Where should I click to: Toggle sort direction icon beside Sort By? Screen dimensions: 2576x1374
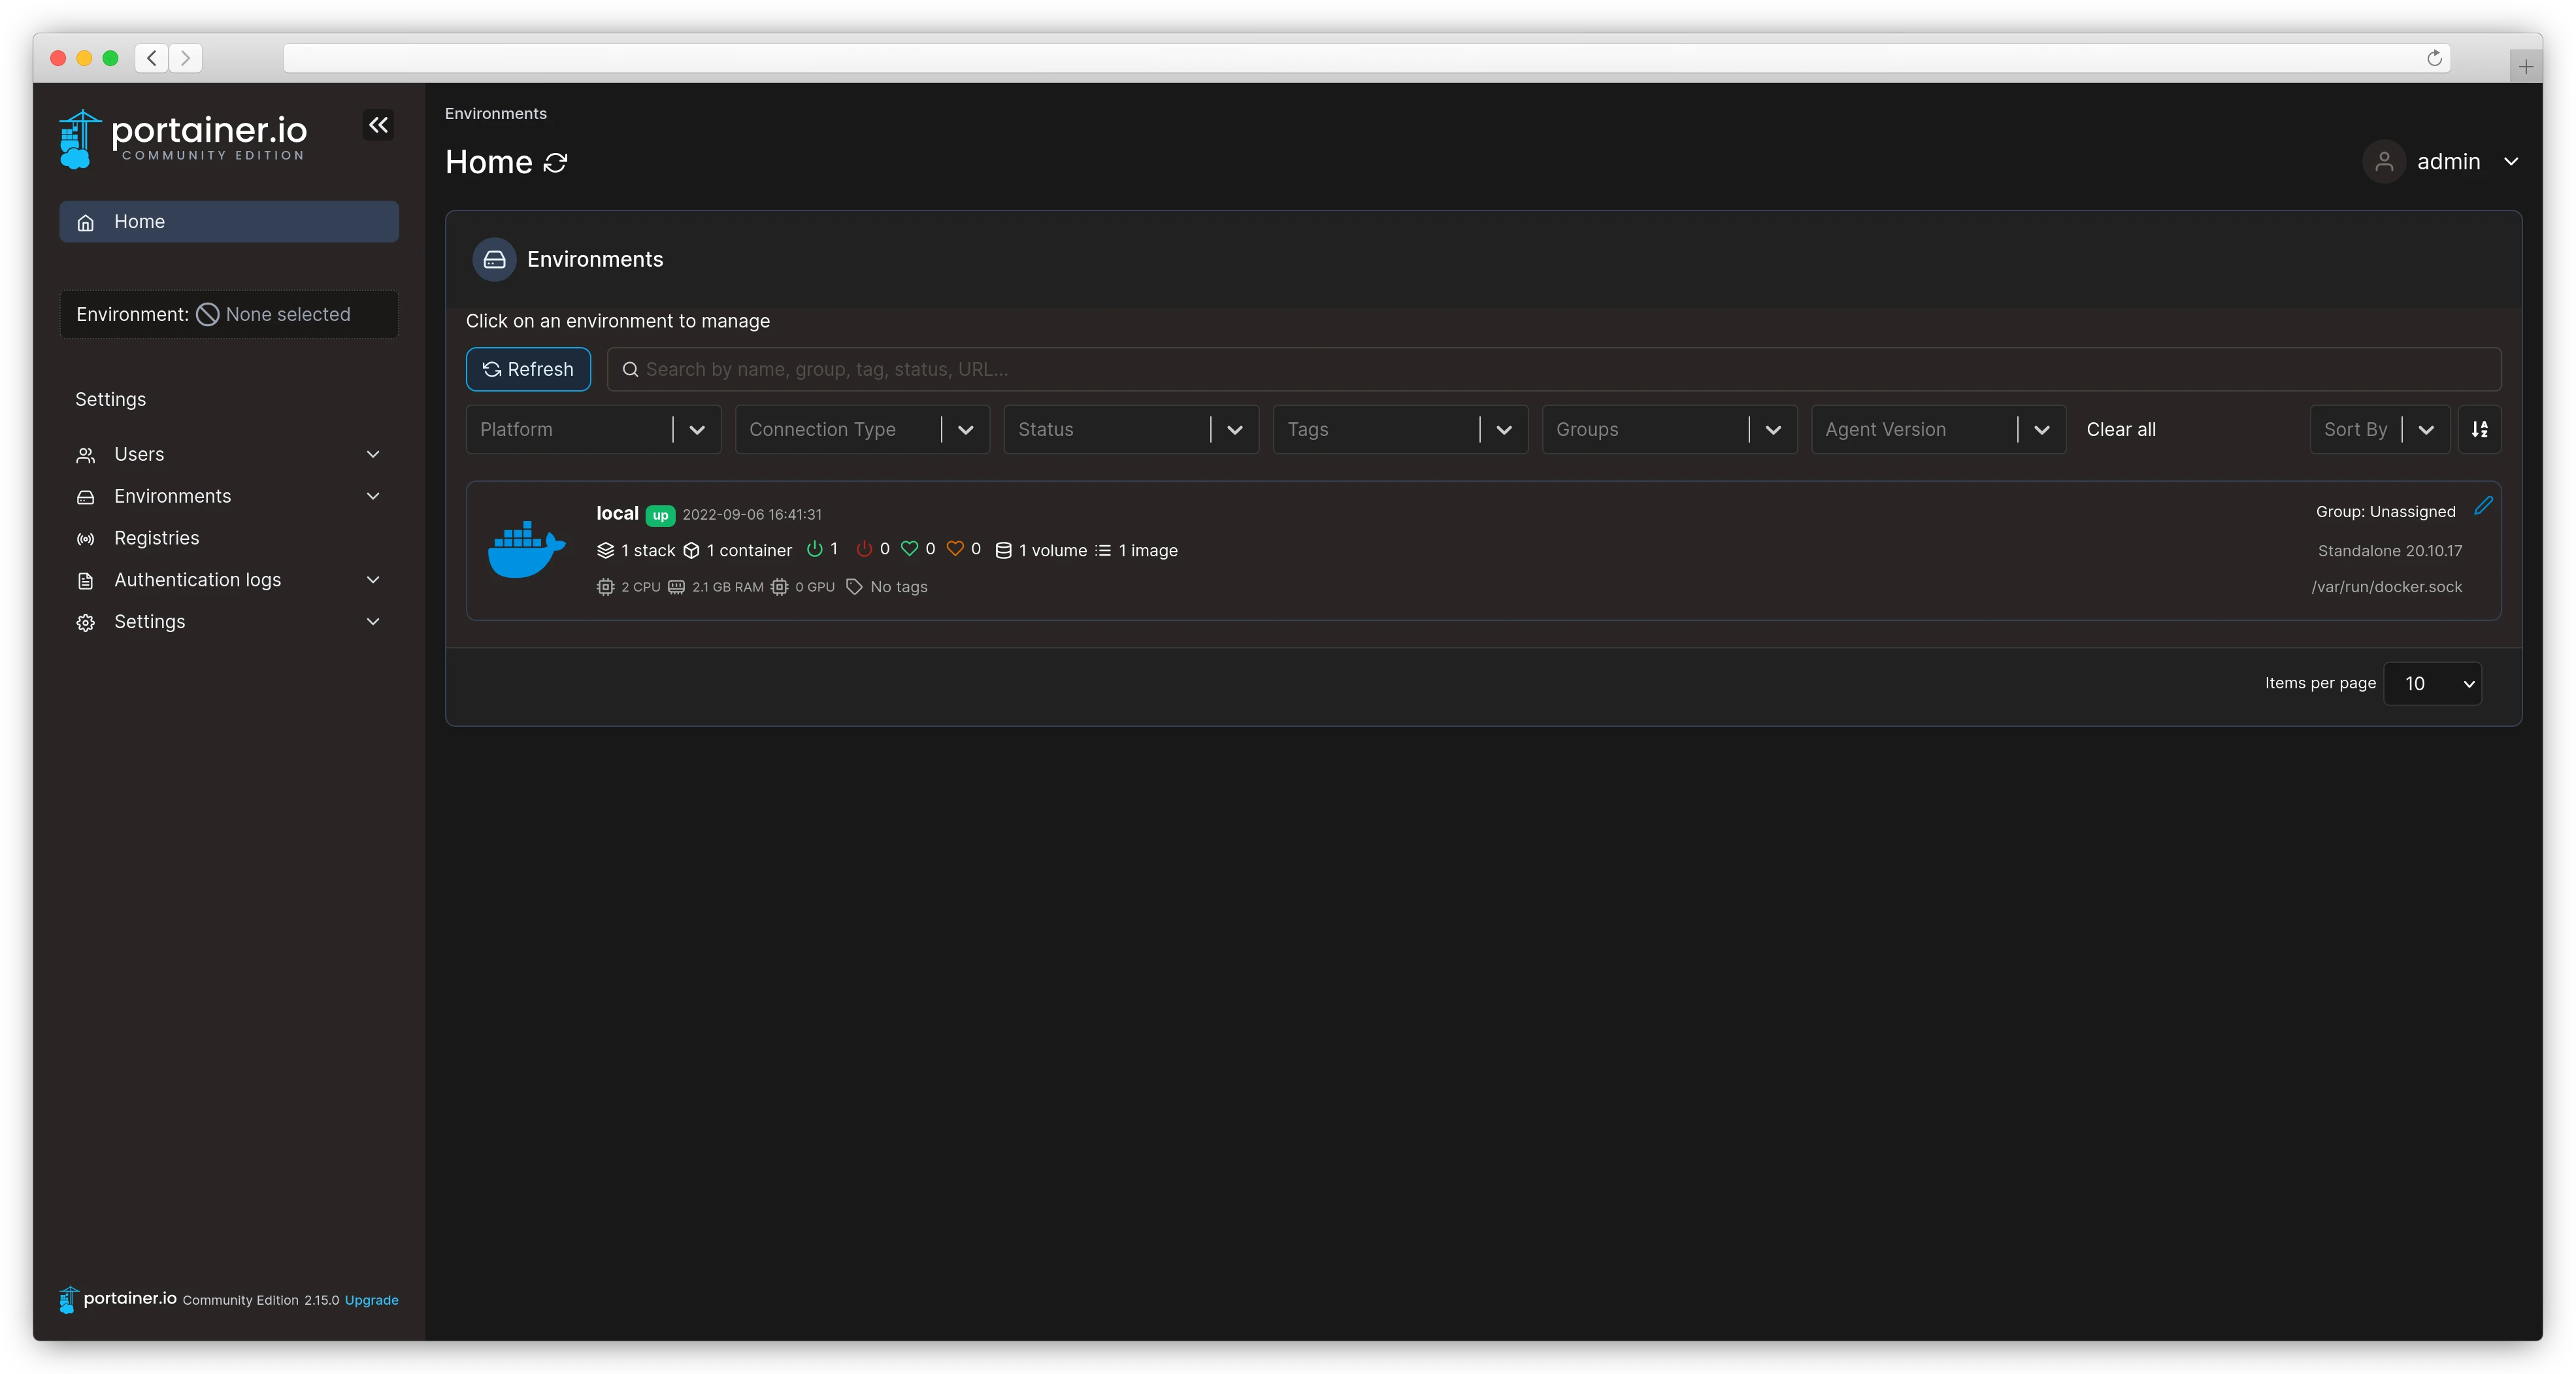(x=2480, y=429)
